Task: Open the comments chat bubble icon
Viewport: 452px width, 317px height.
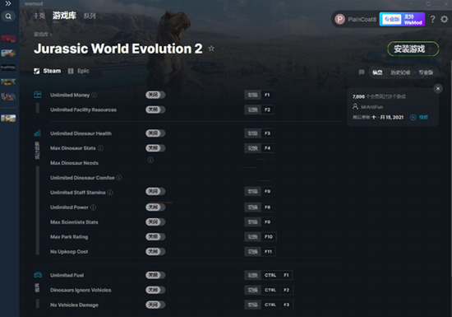Action: coord(362,72)
